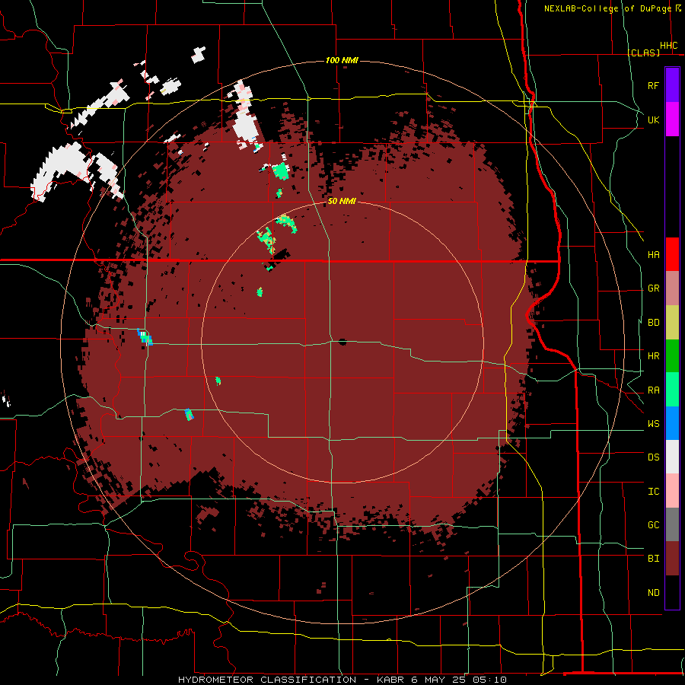Click the RA legend label
685x685 pixels.
[x=653, y=390]
